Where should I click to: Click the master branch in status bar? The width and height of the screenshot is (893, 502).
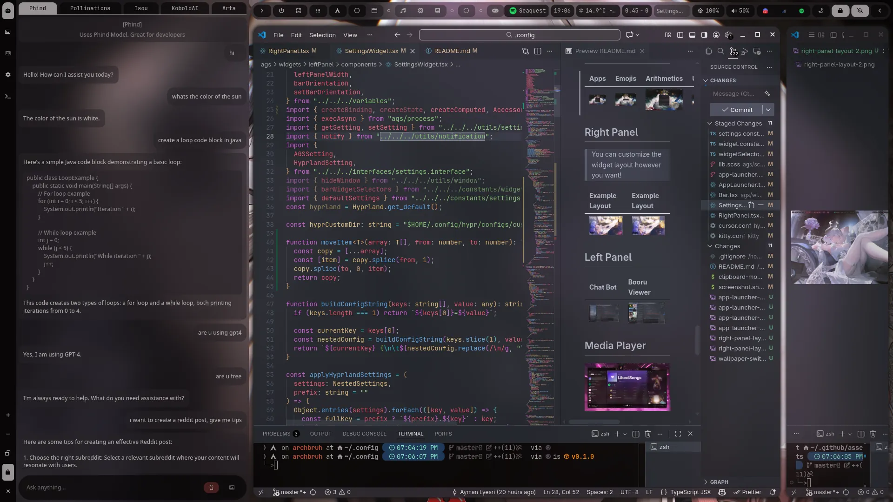(x=289, y=492)
